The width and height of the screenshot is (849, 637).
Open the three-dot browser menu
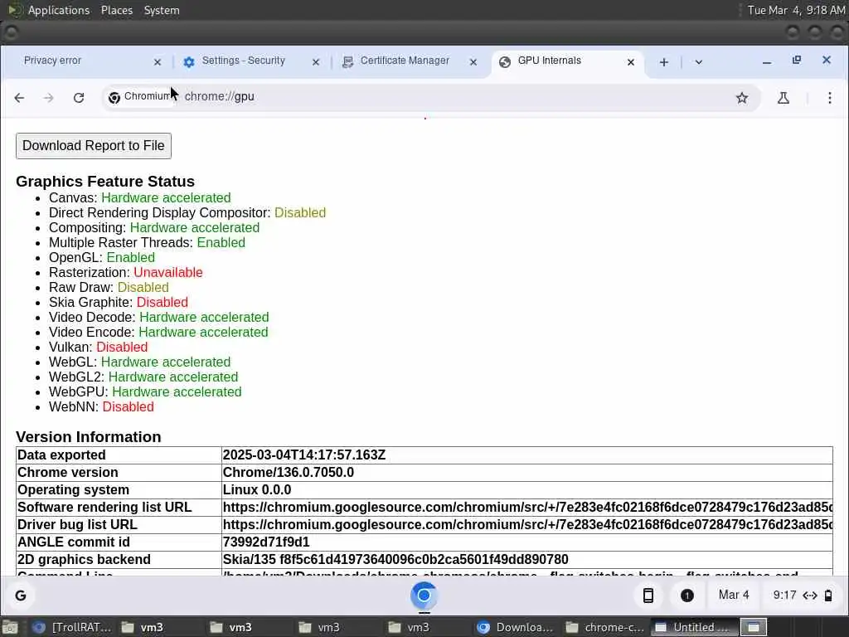(x=829, y=98)
